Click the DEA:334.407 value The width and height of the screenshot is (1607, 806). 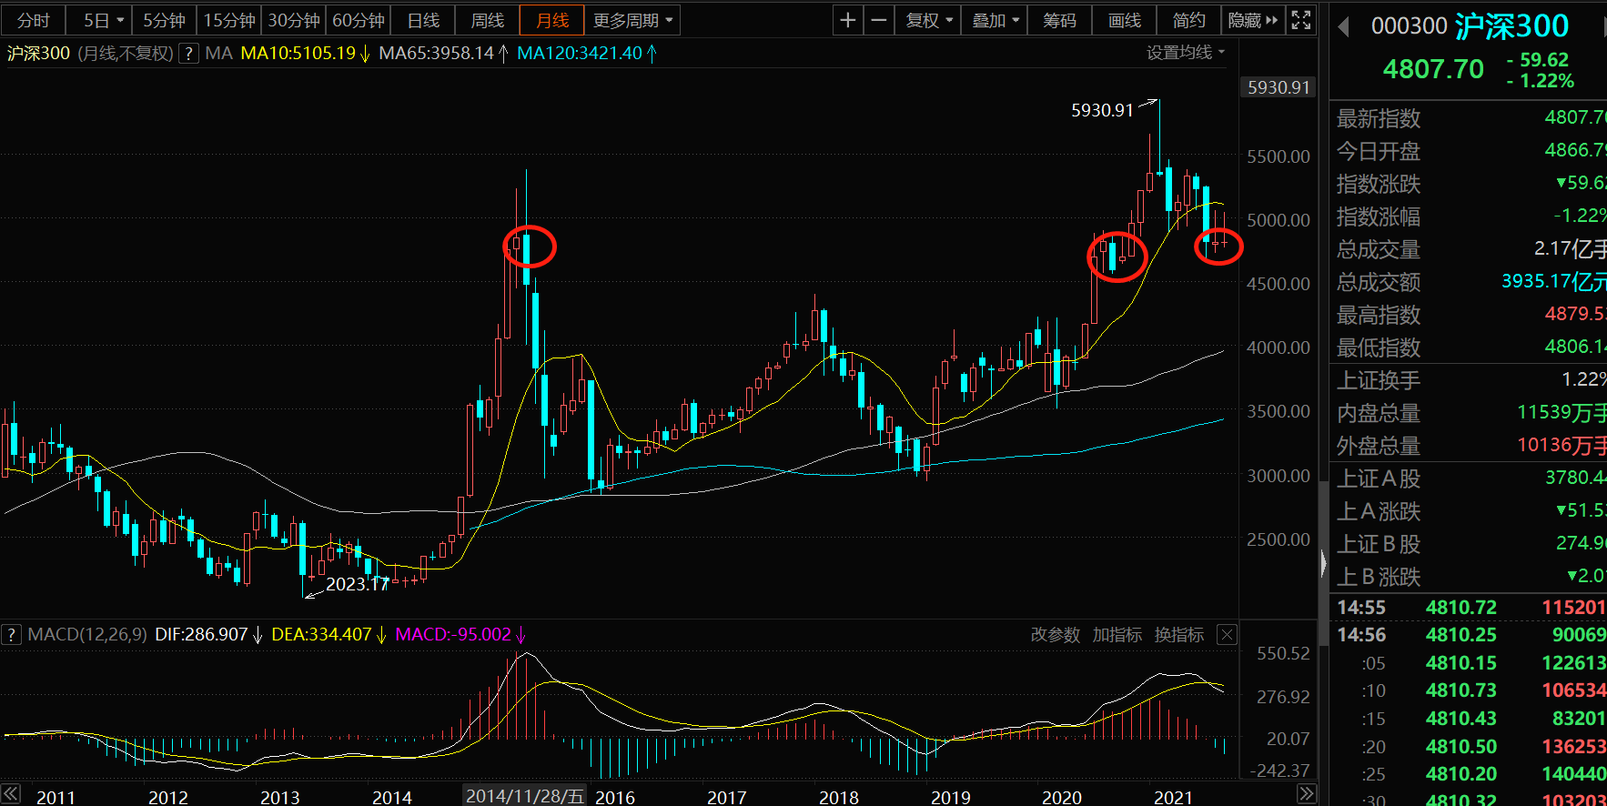click(321, 634)
